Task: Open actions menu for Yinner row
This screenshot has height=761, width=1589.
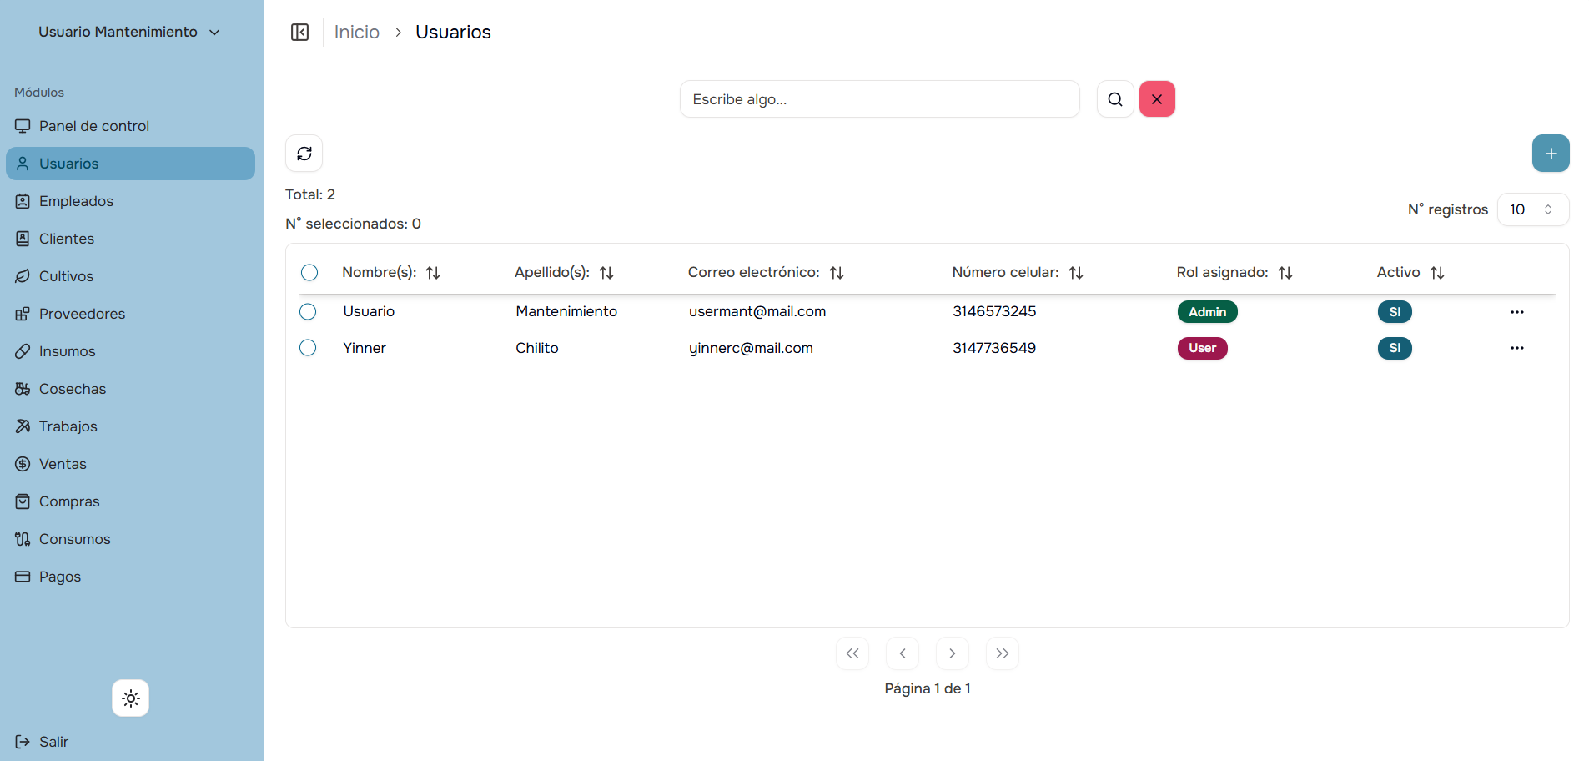Action: pyautogui.click(x=1516, y=348)
